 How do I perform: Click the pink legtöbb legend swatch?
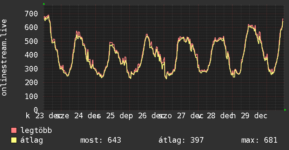coord(14,130)
